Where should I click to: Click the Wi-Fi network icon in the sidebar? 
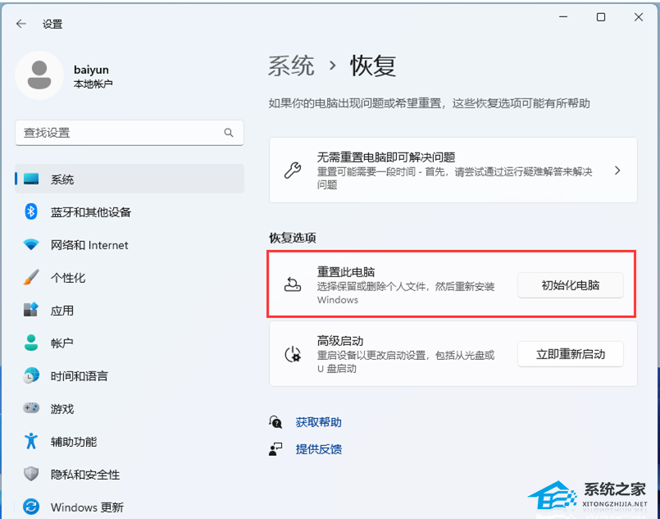point(31,244)
